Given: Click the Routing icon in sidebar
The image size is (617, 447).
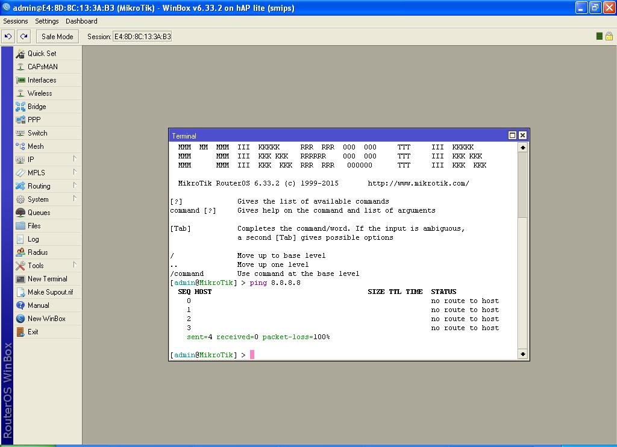Looking at the screenshot, I should tap(20, 186).
